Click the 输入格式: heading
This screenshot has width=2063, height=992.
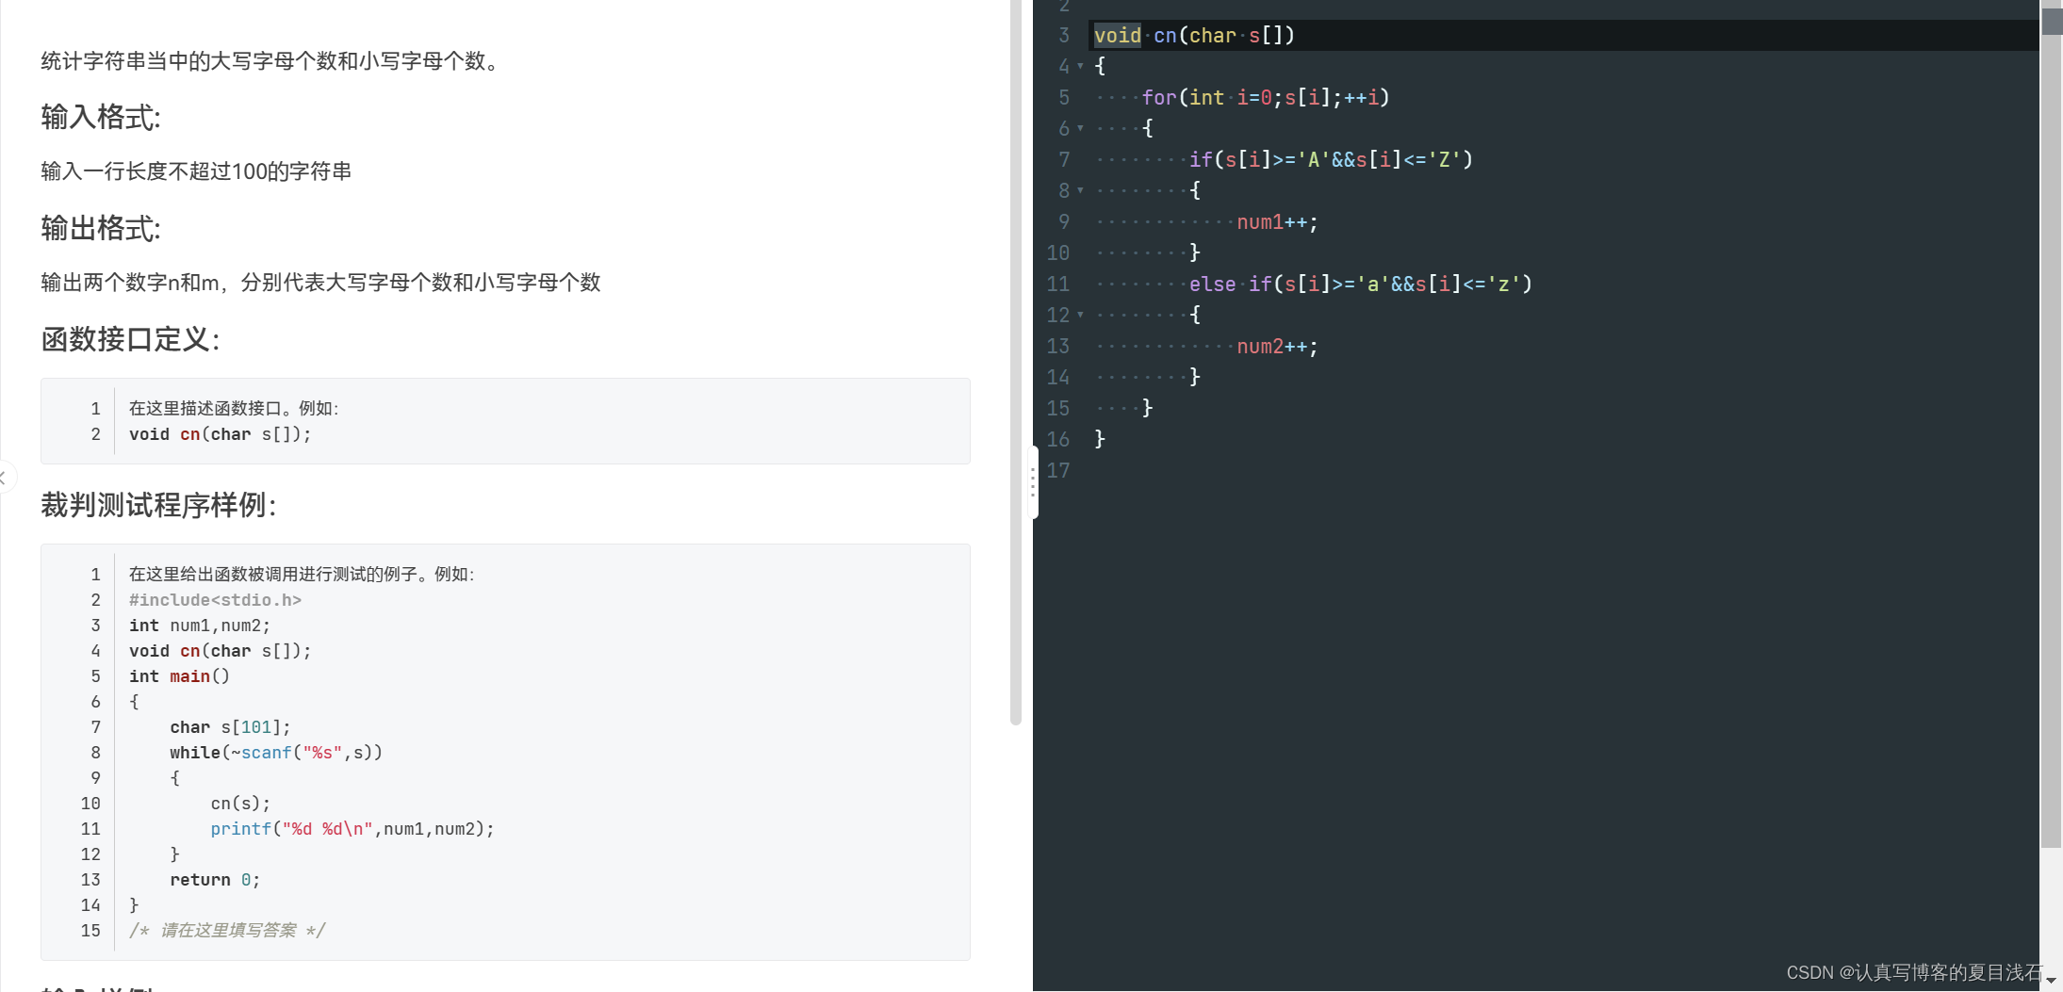(101, 117)
